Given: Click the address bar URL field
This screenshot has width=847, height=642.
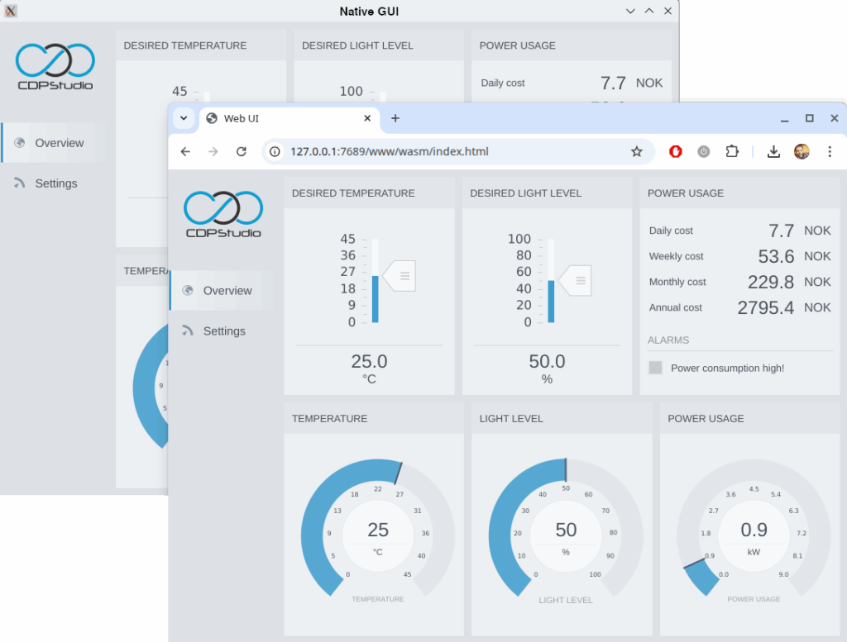Looking at the screenshot, I should 447,152.
